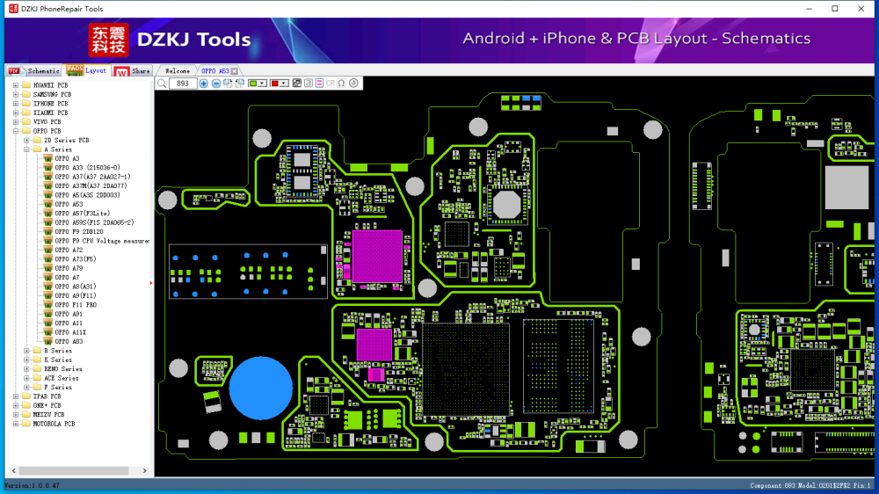Screen dimensions: 879x494
Task: Expand the XIAOMI PCB tree node
Action: click(16, 113)
